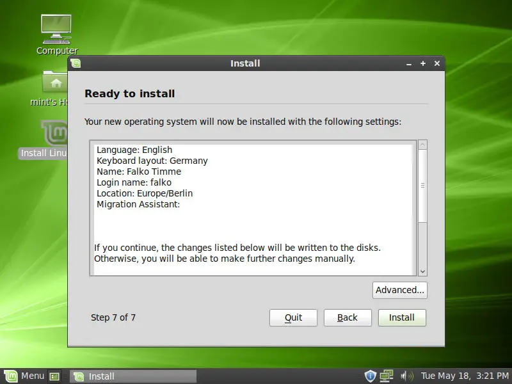Click the 'Step 7 of 7' label

click(x=113, y=317)
